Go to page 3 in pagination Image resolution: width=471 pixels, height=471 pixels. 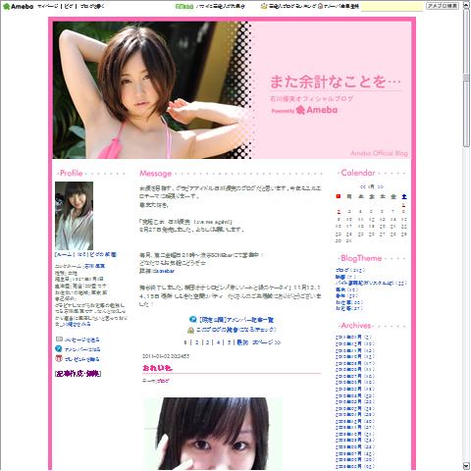[x=207, y=342]
